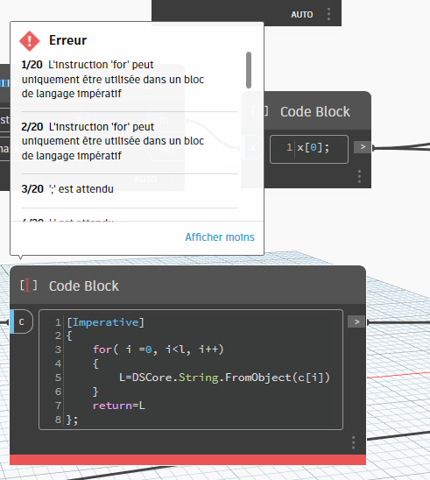Open three-dot menu beside top AUTO label

pos(328,14)
